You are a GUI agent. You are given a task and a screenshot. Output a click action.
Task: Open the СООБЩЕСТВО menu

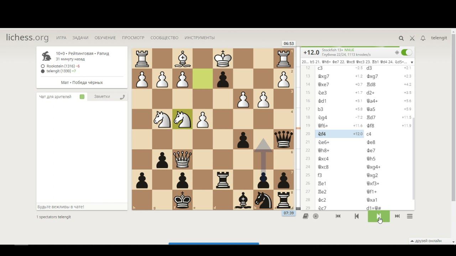[x=164, y=38]
